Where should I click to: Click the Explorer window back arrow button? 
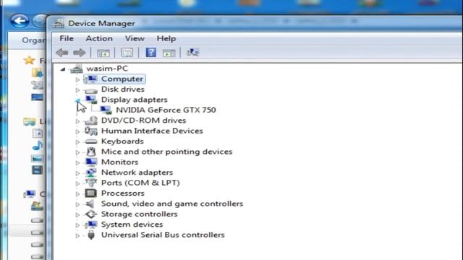point(20,21)
